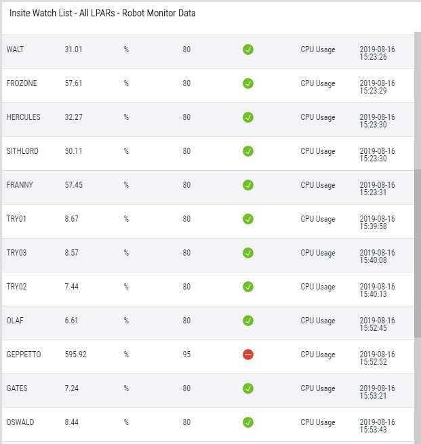
Task: Click the green status check icon for WALT
Action: pyautogui.click(x=248, y=49)
